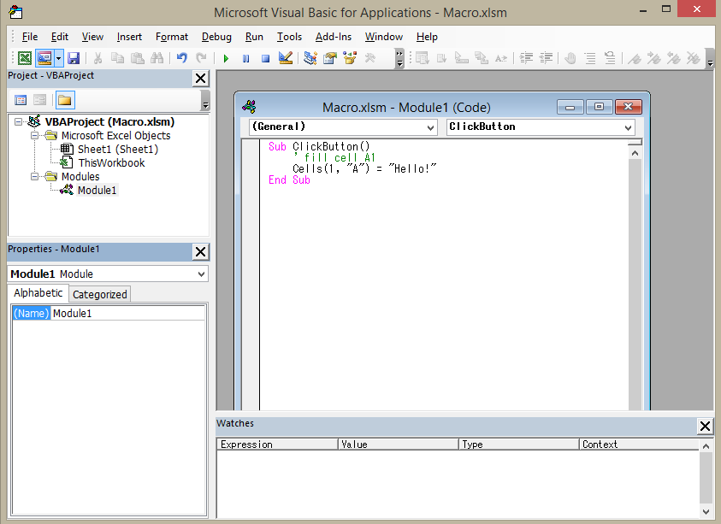Close the Project - VBAProject panel
The image size is (721, 524).
[x=200, y=79]
